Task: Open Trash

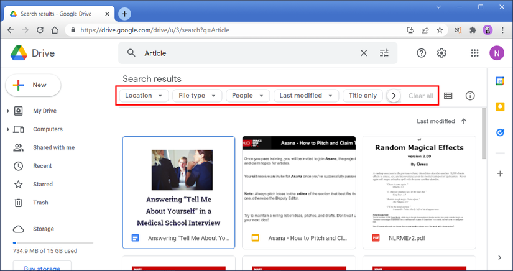Action: point(40,203)
